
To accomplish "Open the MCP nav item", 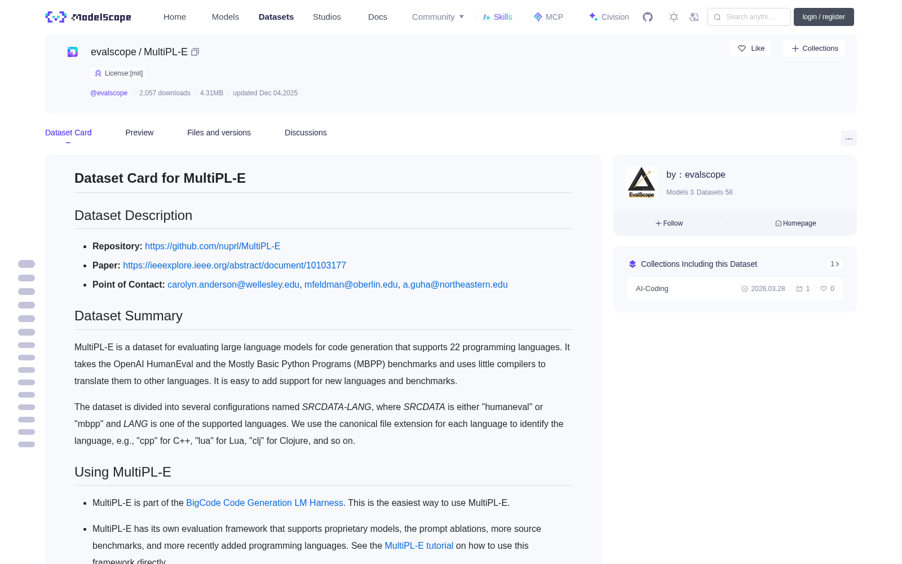I will point(548,17).
